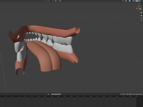Open the overlays settings dropdown arrow
143x107 pixels.
point(131,1)
